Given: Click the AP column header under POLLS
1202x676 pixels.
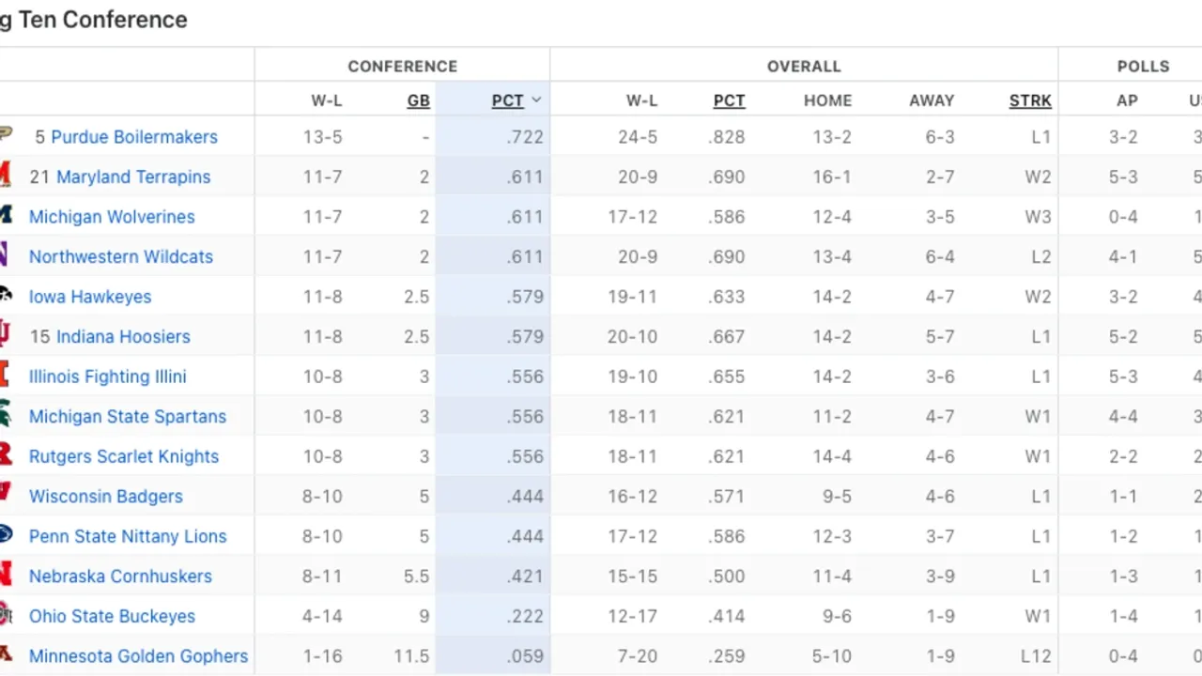Looking at the screenshot, I should [x=1127, y=100].
